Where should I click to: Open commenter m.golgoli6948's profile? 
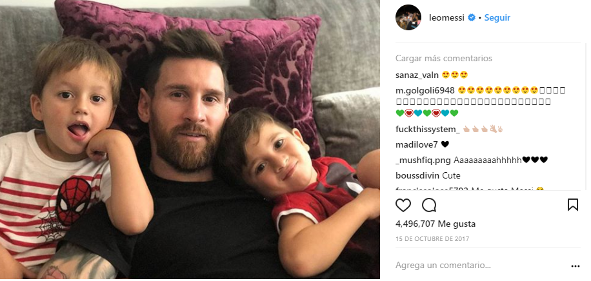coord(425,89)
